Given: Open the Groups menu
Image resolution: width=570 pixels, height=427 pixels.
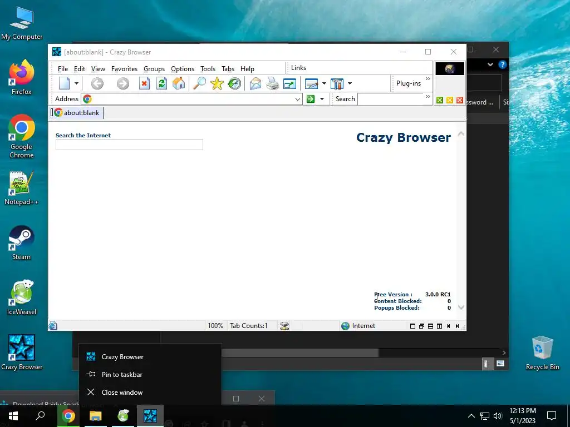Looking at the screenshot, I should point(154,68).
